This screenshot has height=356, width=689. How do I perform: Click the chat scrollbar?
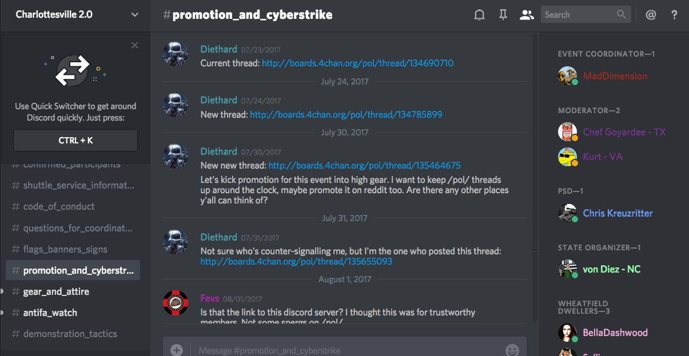click(x=535, y=171)
